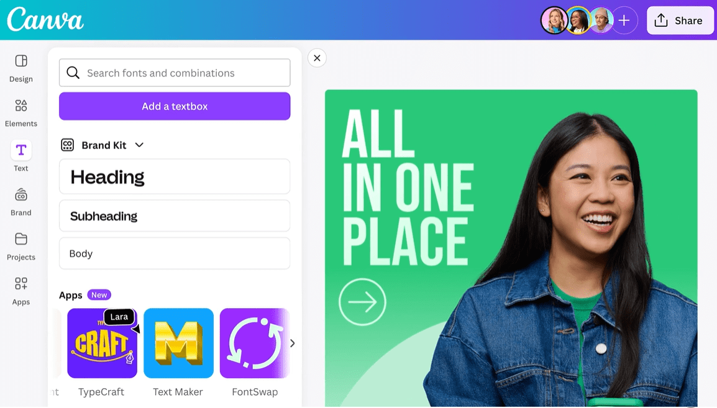Viewport: 717px width, 408px height.
Task: Expand the Brand Kit dropdown
Action: point(139,145)
